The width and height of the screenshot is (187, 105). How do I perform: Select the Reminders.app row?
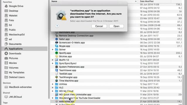(x=116, y=32)
